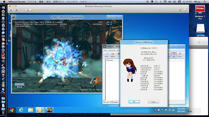This screenshot has width=209, height=117.
Task: Open volume control in Mac menu bar
Action: coord(170,2)
